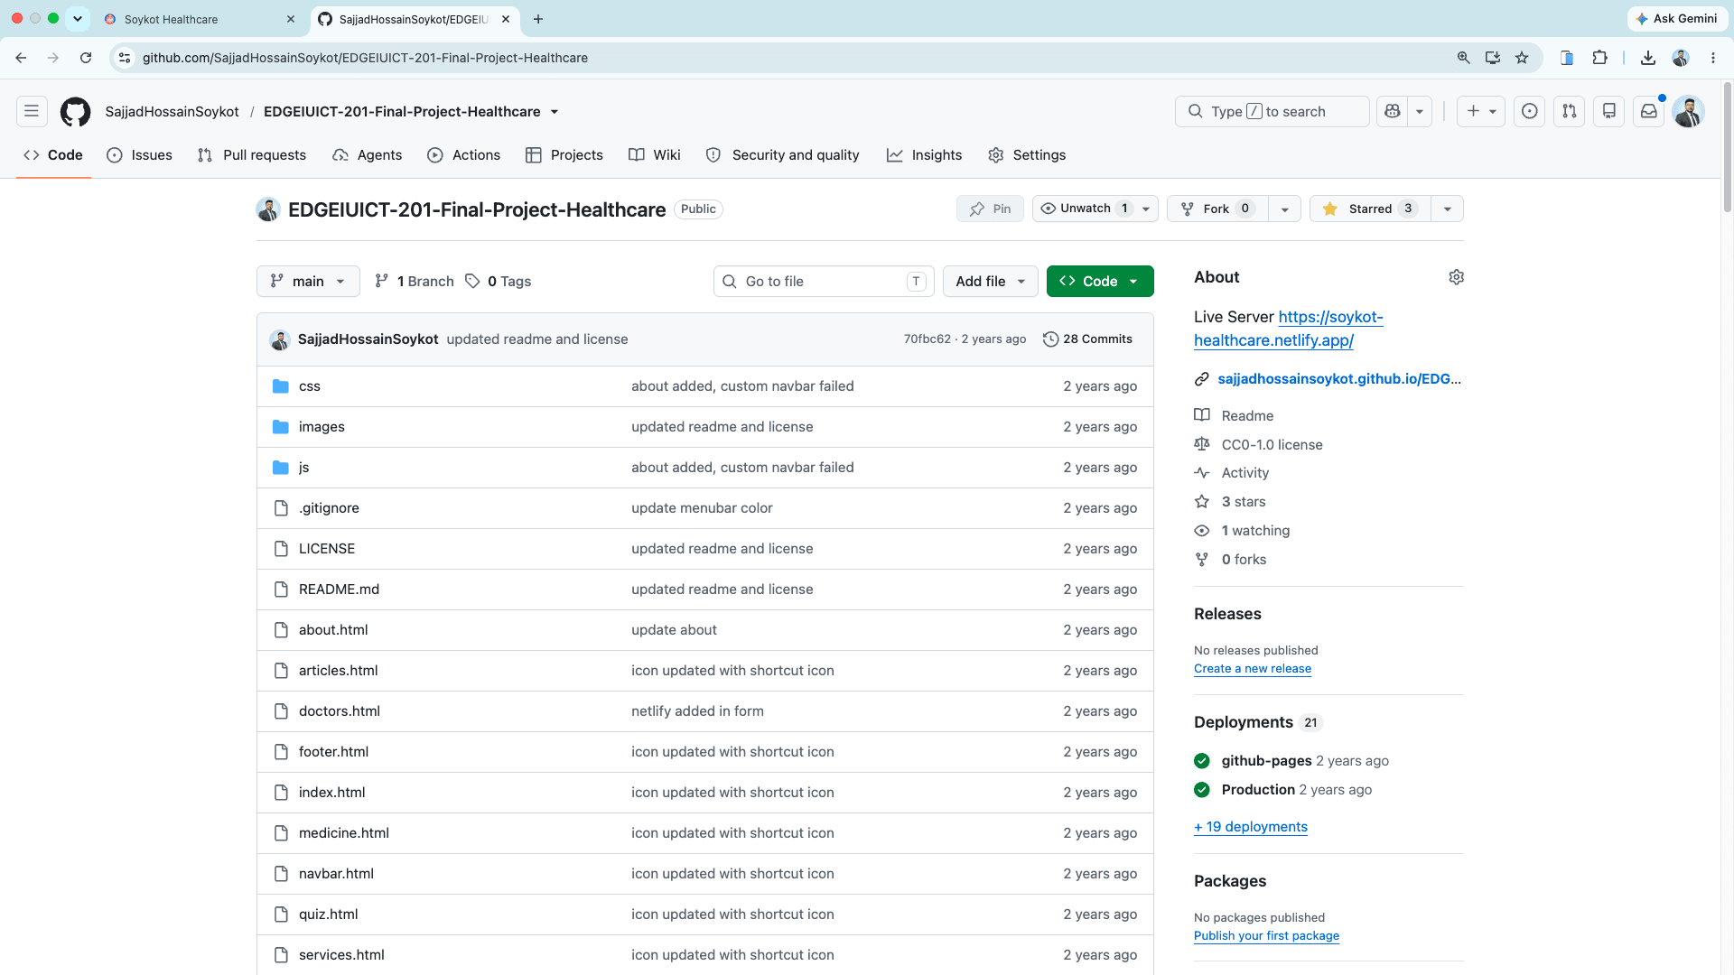Viewport: 1734px width, 975px height.
Task: Expand the fork options dropdown arrow
Action: pos(1284,209)
